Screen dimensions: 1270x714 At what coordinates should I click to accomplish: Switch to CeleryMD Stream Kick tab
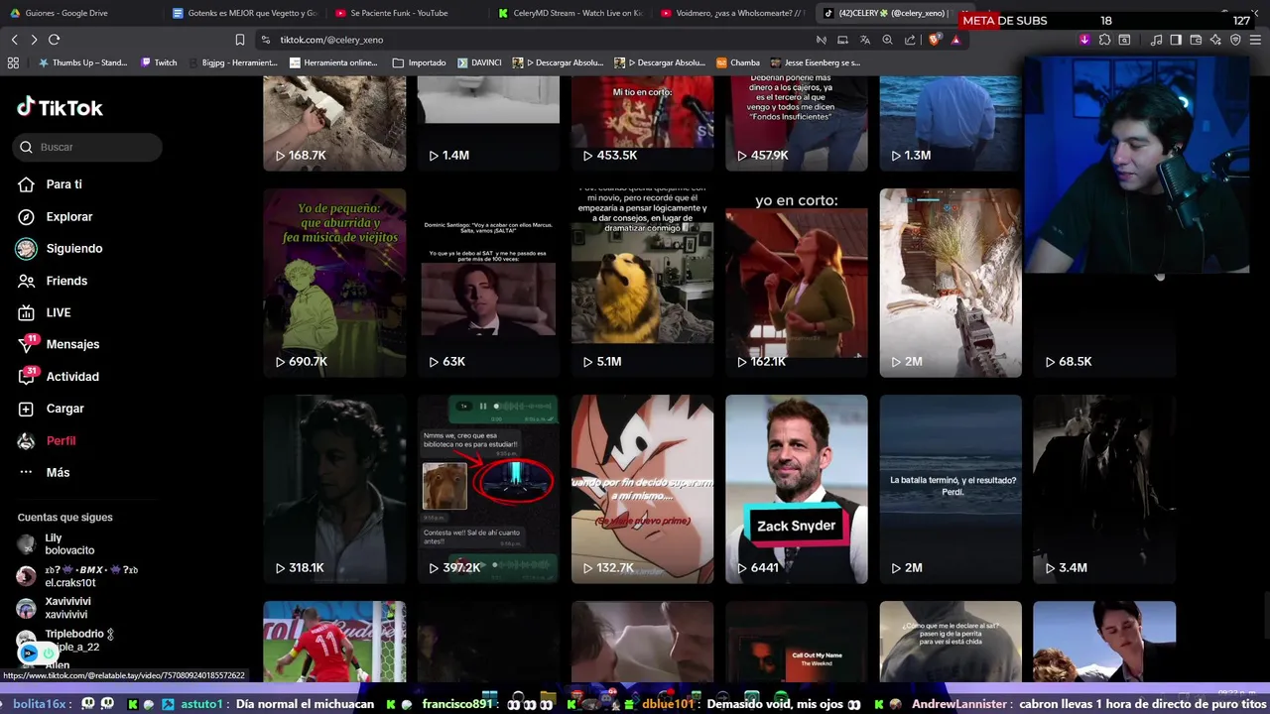click(x=570, y=13)
